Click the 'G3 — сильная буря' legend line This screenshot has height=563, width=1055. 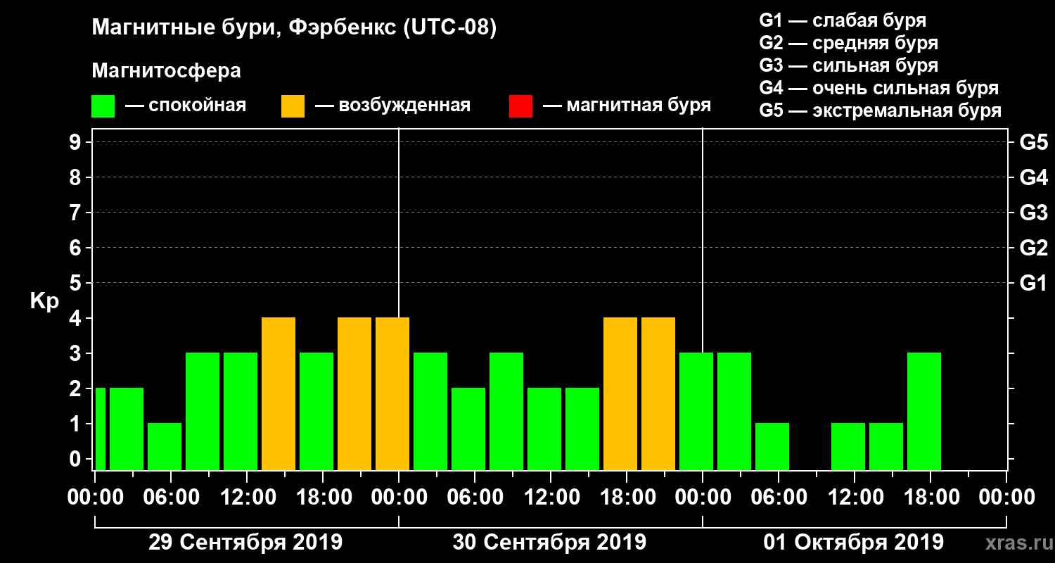point(848,65)
